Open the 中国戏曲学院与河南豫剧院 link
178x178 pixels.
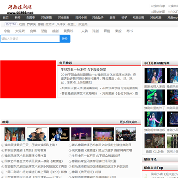pyautogui.click(x=120, y=89)
